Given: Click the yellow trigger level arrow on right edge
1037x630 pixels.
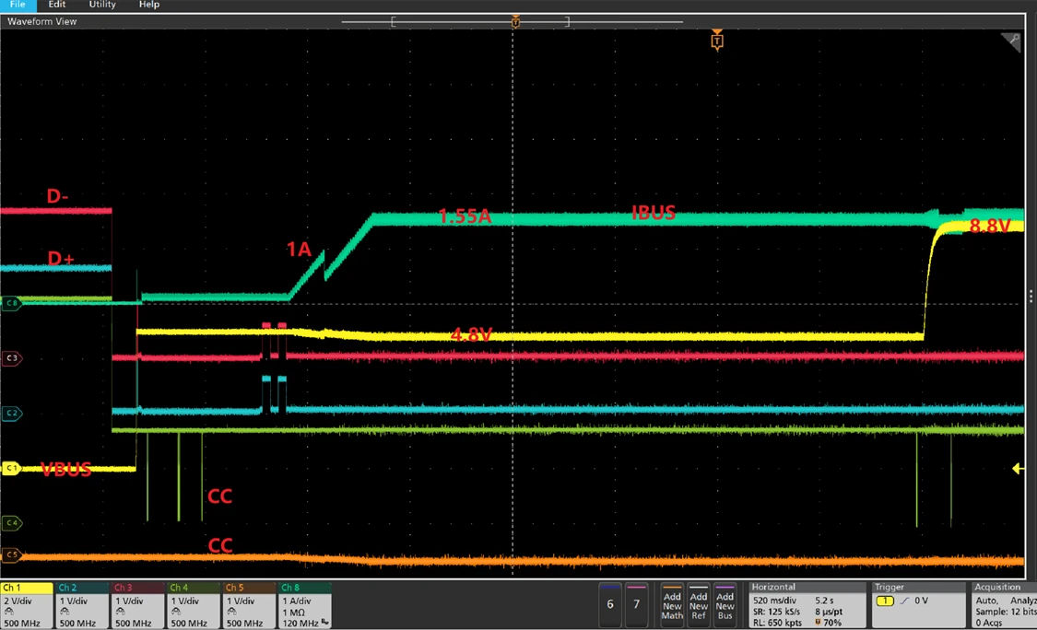Looking at the screenshot, I should point(1018,469).
